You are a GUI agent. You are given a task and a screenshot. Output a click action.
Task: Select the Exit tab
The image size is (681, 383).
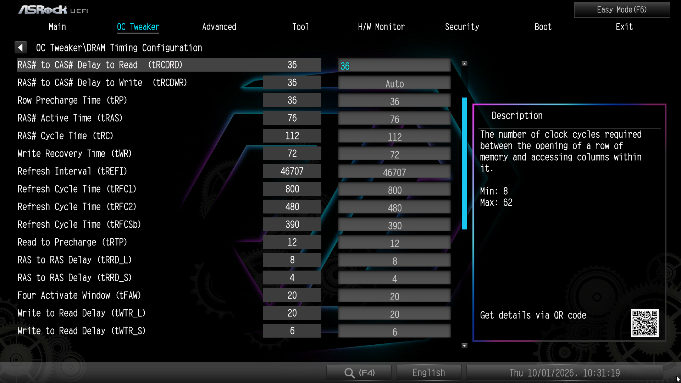pos(624,27)
